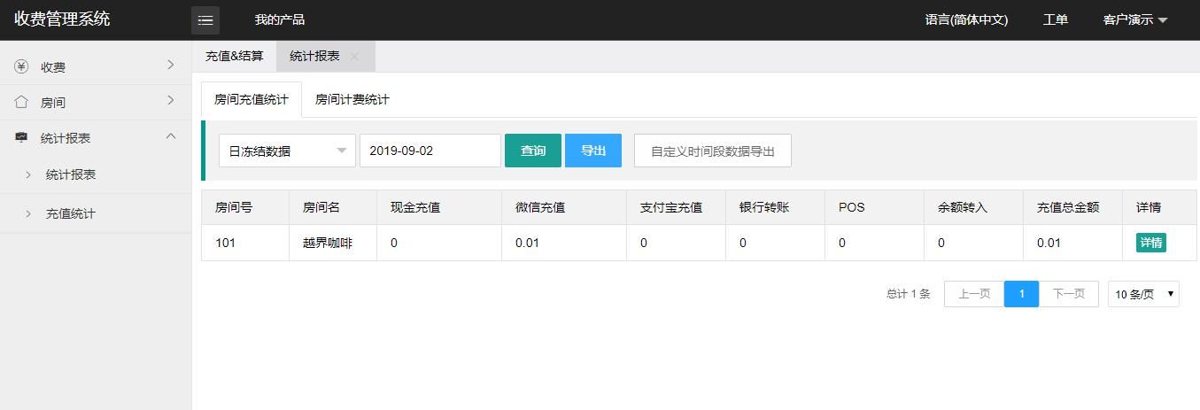Click the house icon beside 房间
This screenshot has width=1200, height=410.
21,102
